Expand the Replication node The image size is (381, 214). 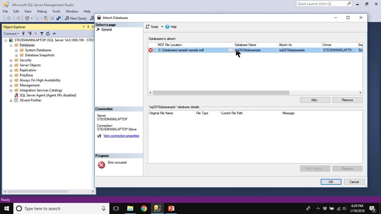tap(11, 70)
